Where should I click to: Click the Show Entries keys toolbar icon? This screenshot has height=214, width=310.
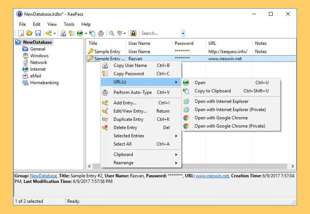pos(120,33)
